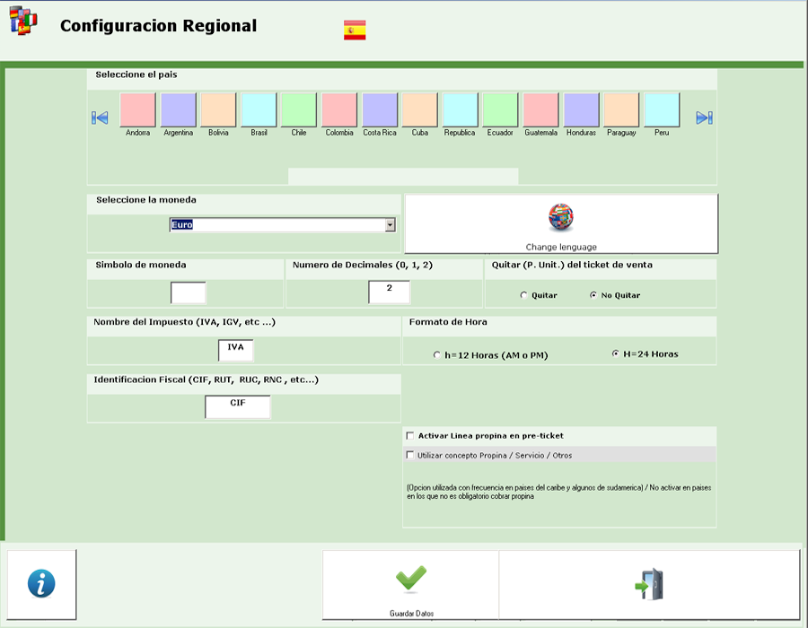Click the blue information icon button

point(41,584)
